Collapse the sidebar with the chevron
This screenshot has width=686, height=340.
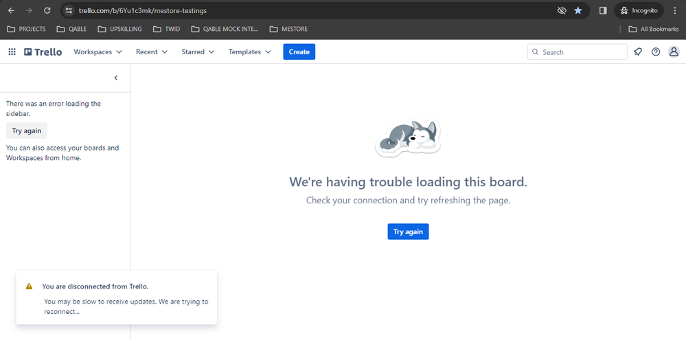point(116,78)
